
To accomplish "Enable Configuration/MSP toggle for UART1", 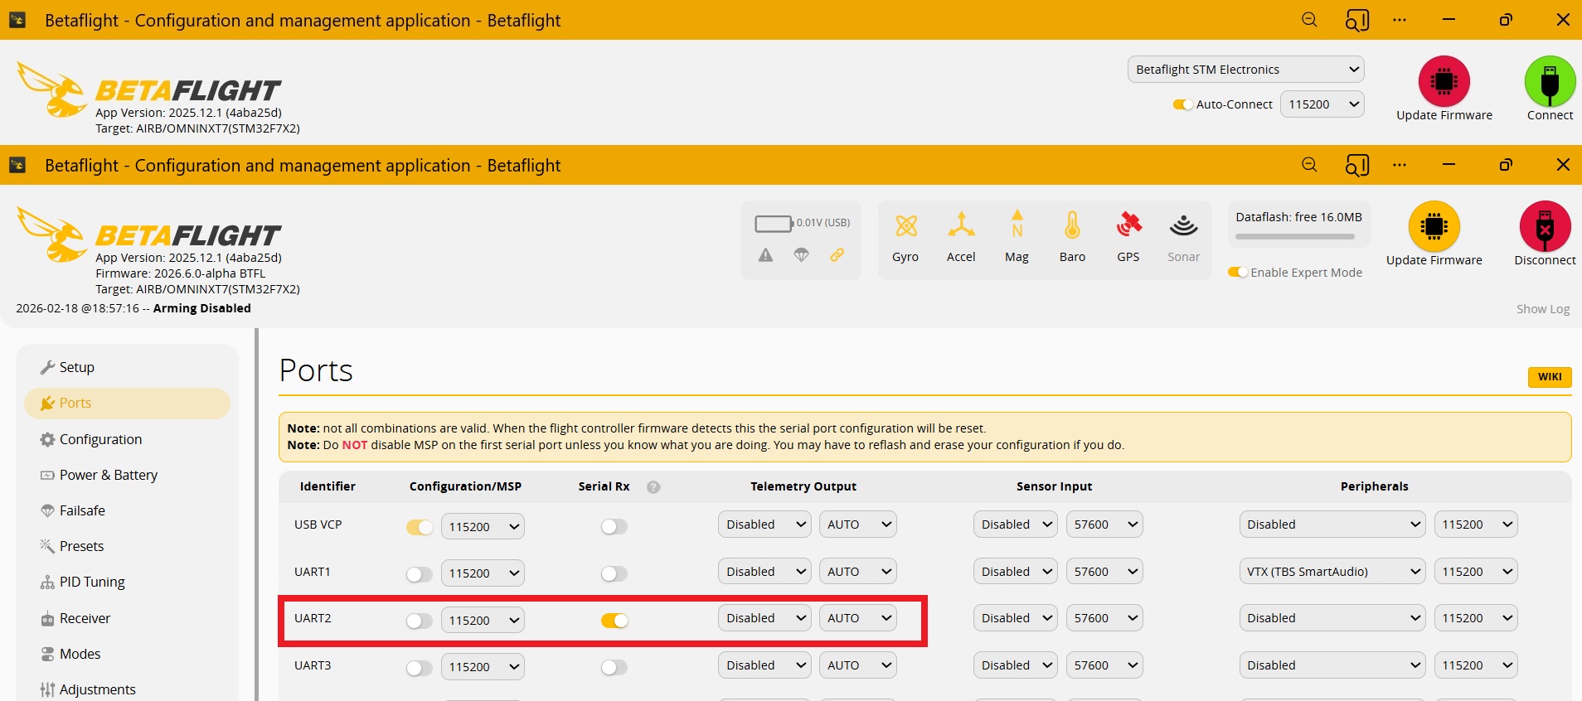I will (419, 574).
